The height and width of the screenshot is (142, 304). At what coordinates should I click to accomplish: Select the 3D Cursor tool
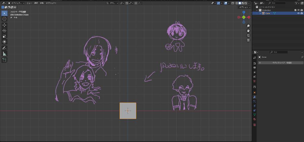4,19
